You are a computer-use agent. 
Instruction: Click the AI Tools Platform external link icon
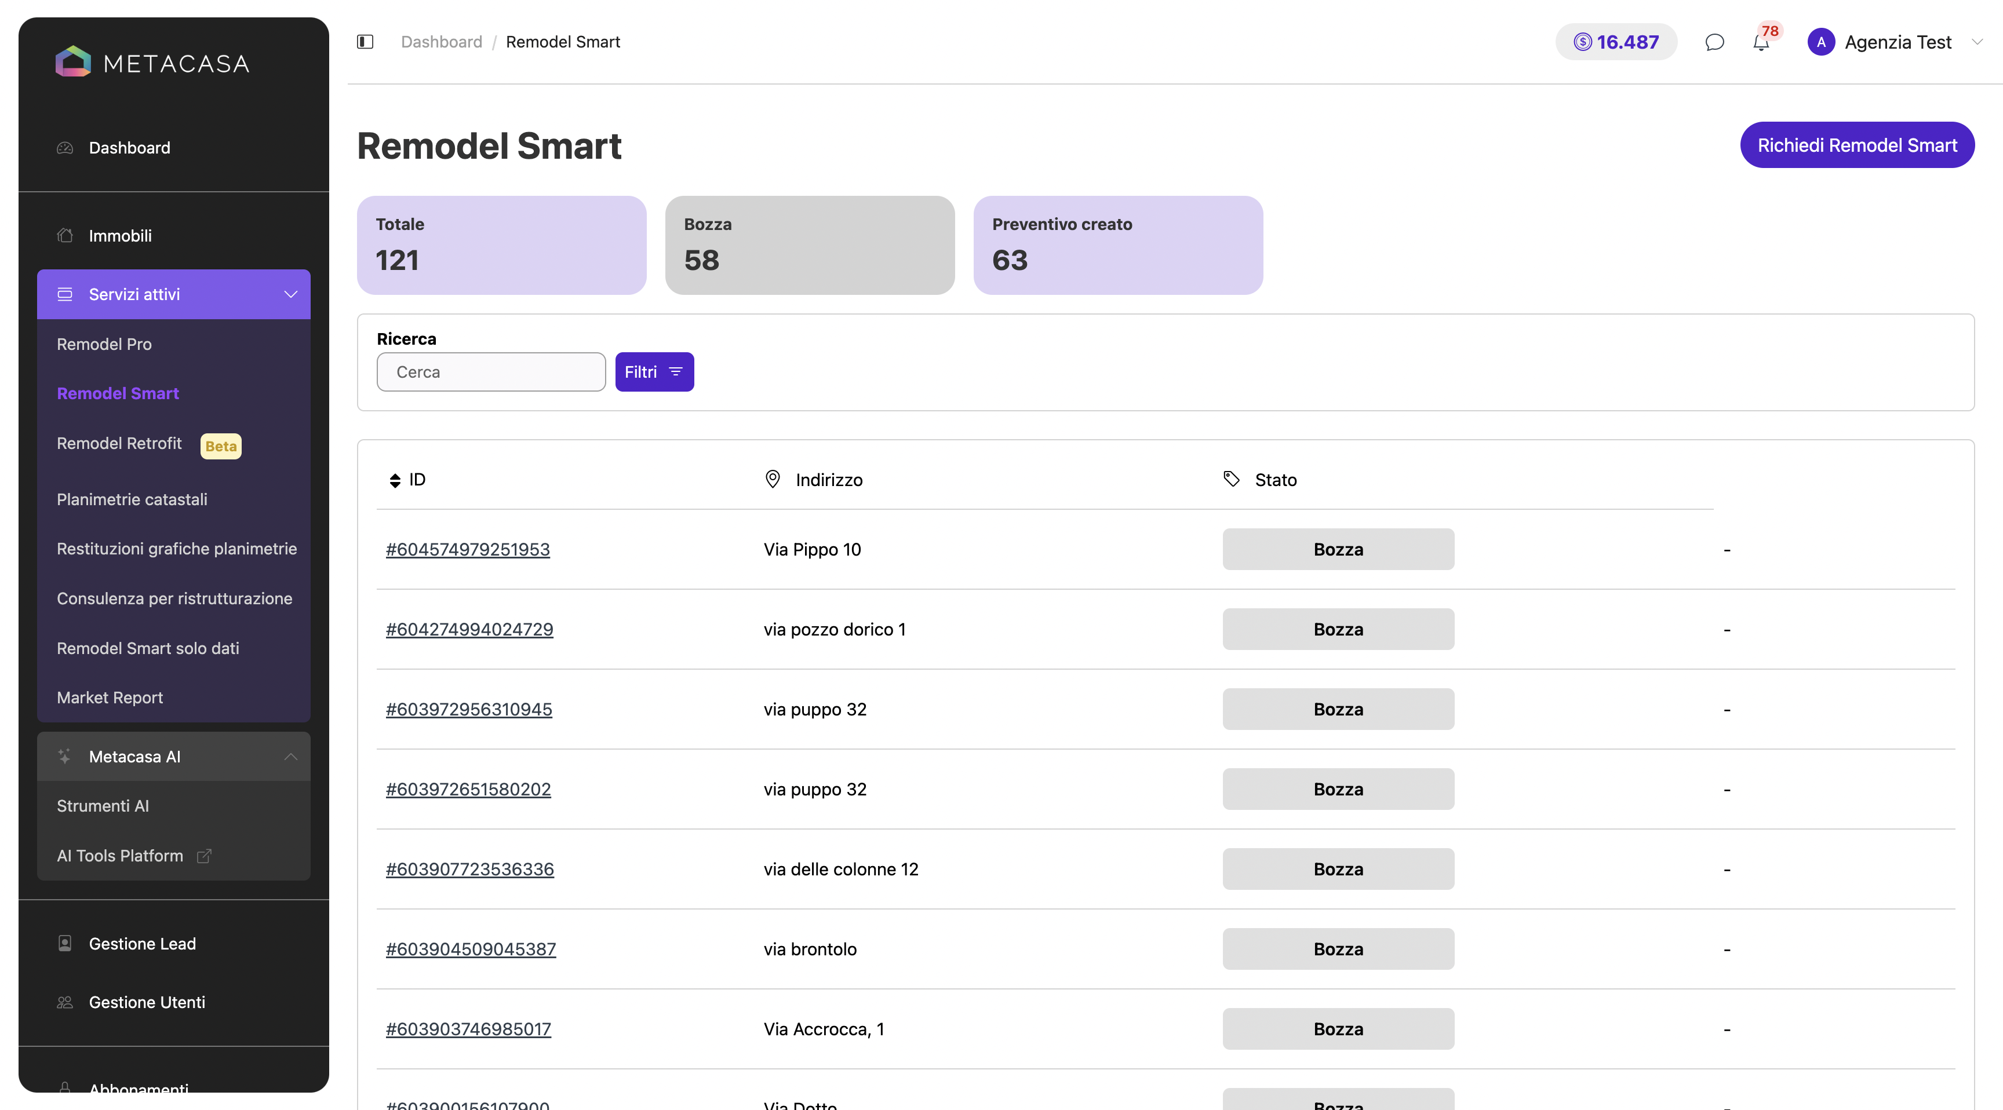205,856
